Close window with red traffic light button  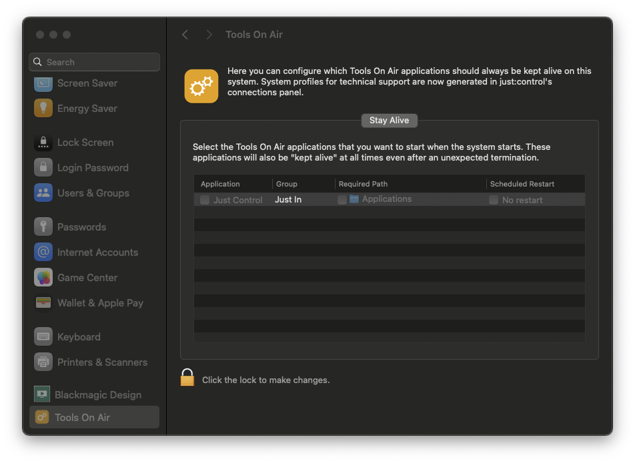coord(40,35)
